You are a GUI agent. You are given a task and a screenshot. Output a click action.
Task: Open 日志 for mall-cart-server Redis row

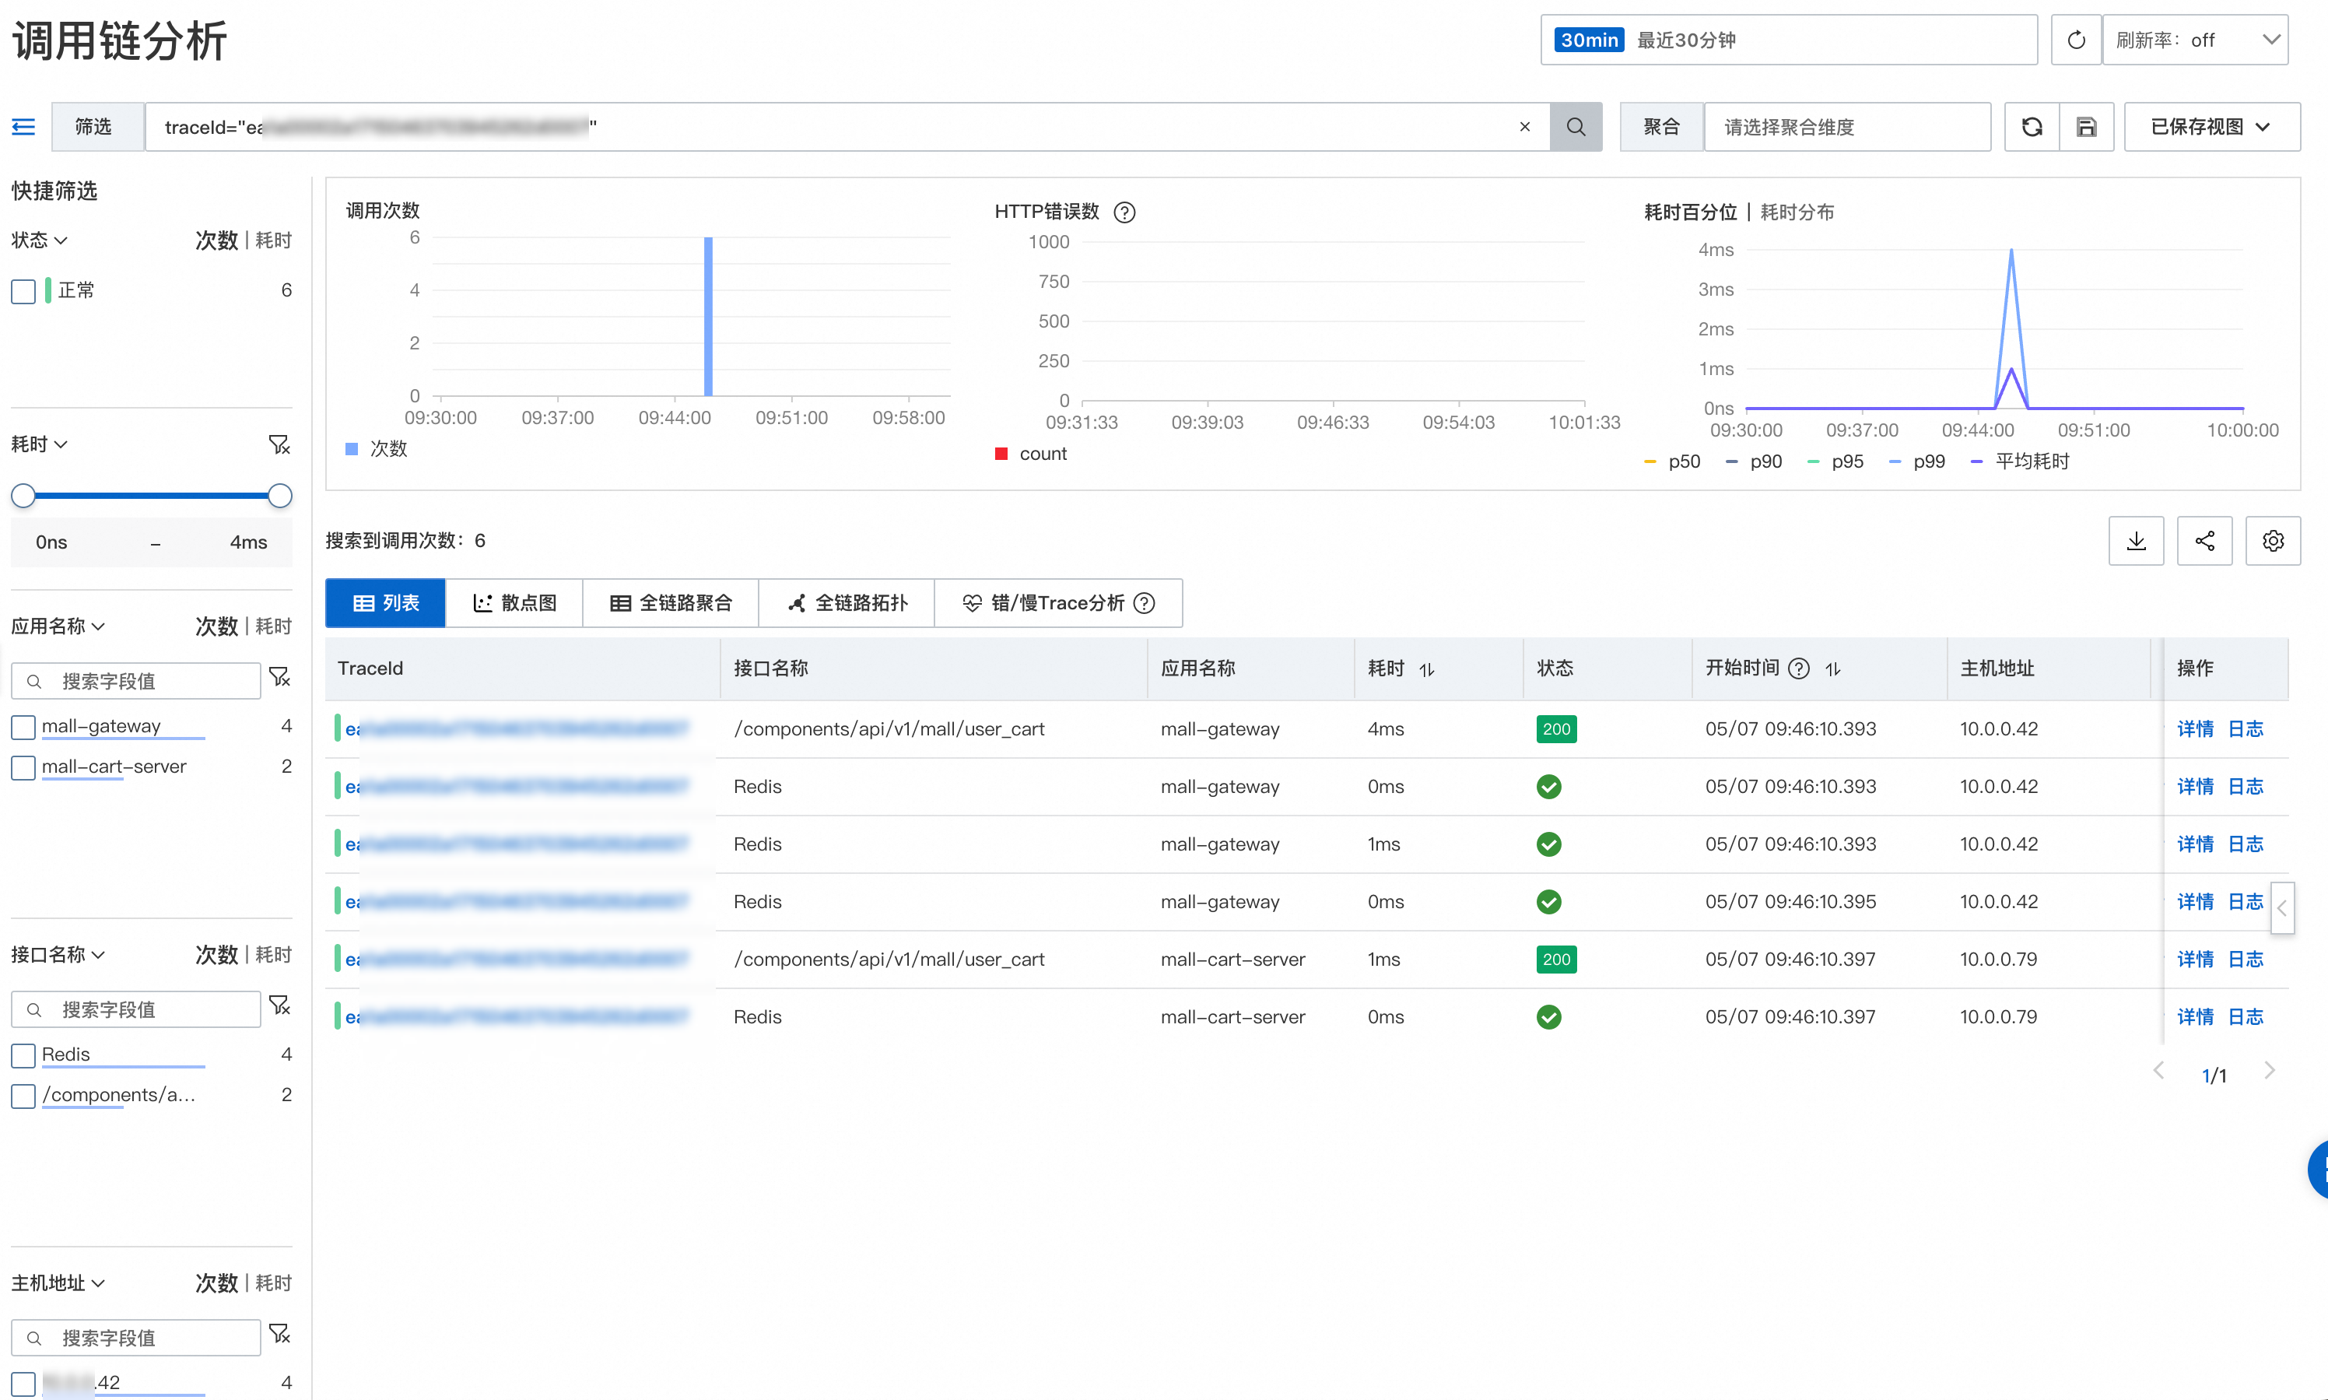pyautogui.click(x=2246, y=1017)
